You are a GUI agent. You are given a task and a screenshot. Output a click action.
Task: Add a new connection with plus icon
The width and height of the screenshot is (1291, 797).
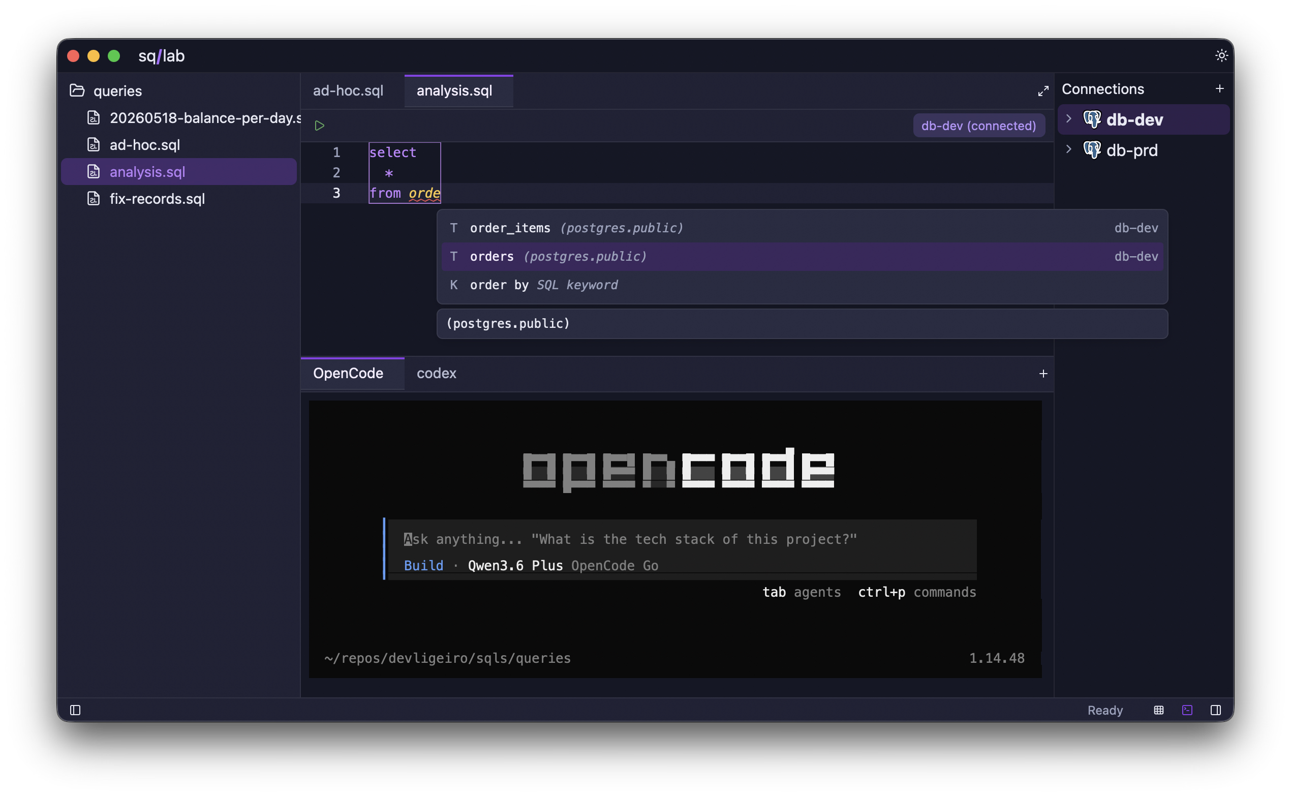[1219, 88]
